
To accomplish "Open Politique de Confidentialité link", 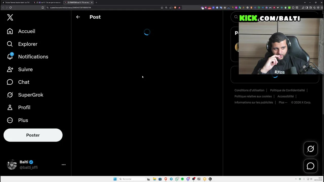I will click(287, 90).
